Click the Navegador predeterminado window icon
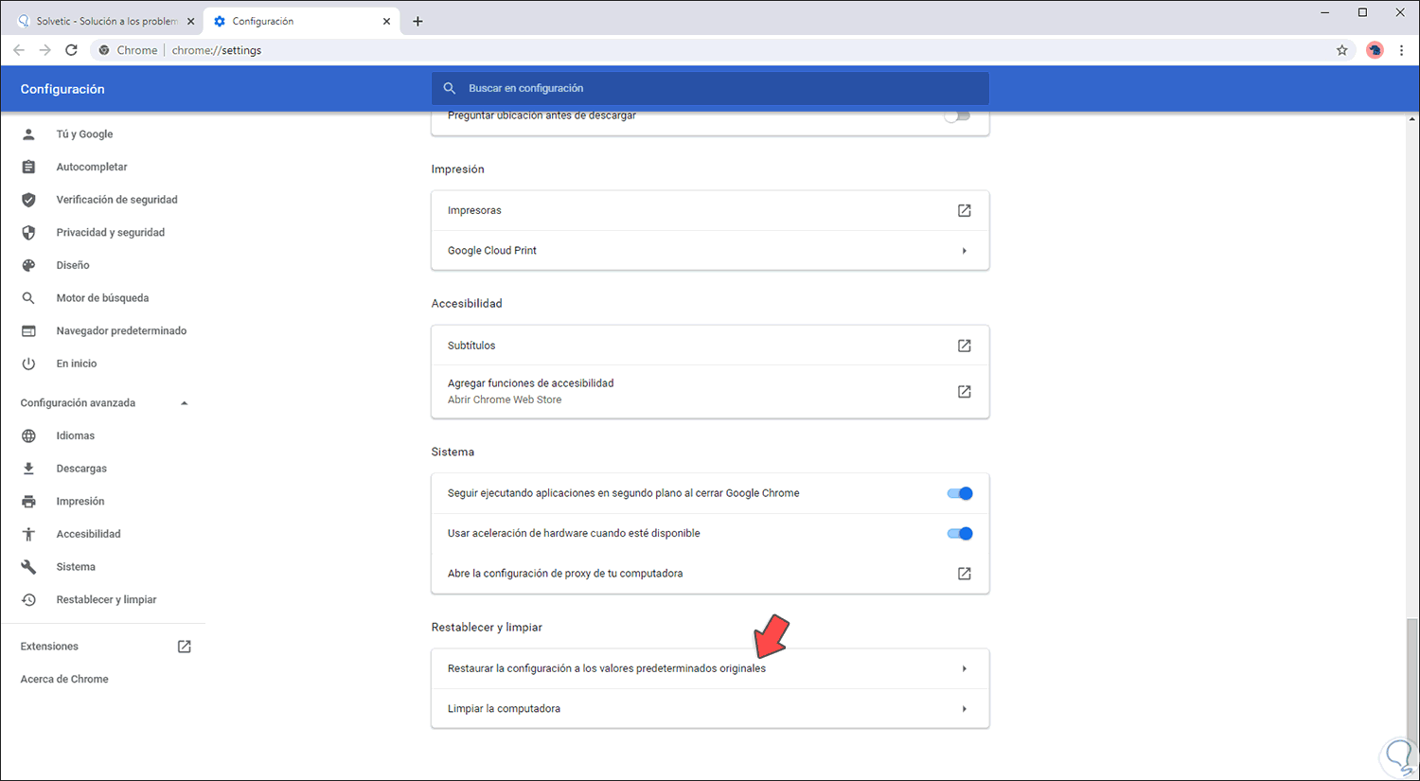Screen dimensions: 1420x781 28,331
